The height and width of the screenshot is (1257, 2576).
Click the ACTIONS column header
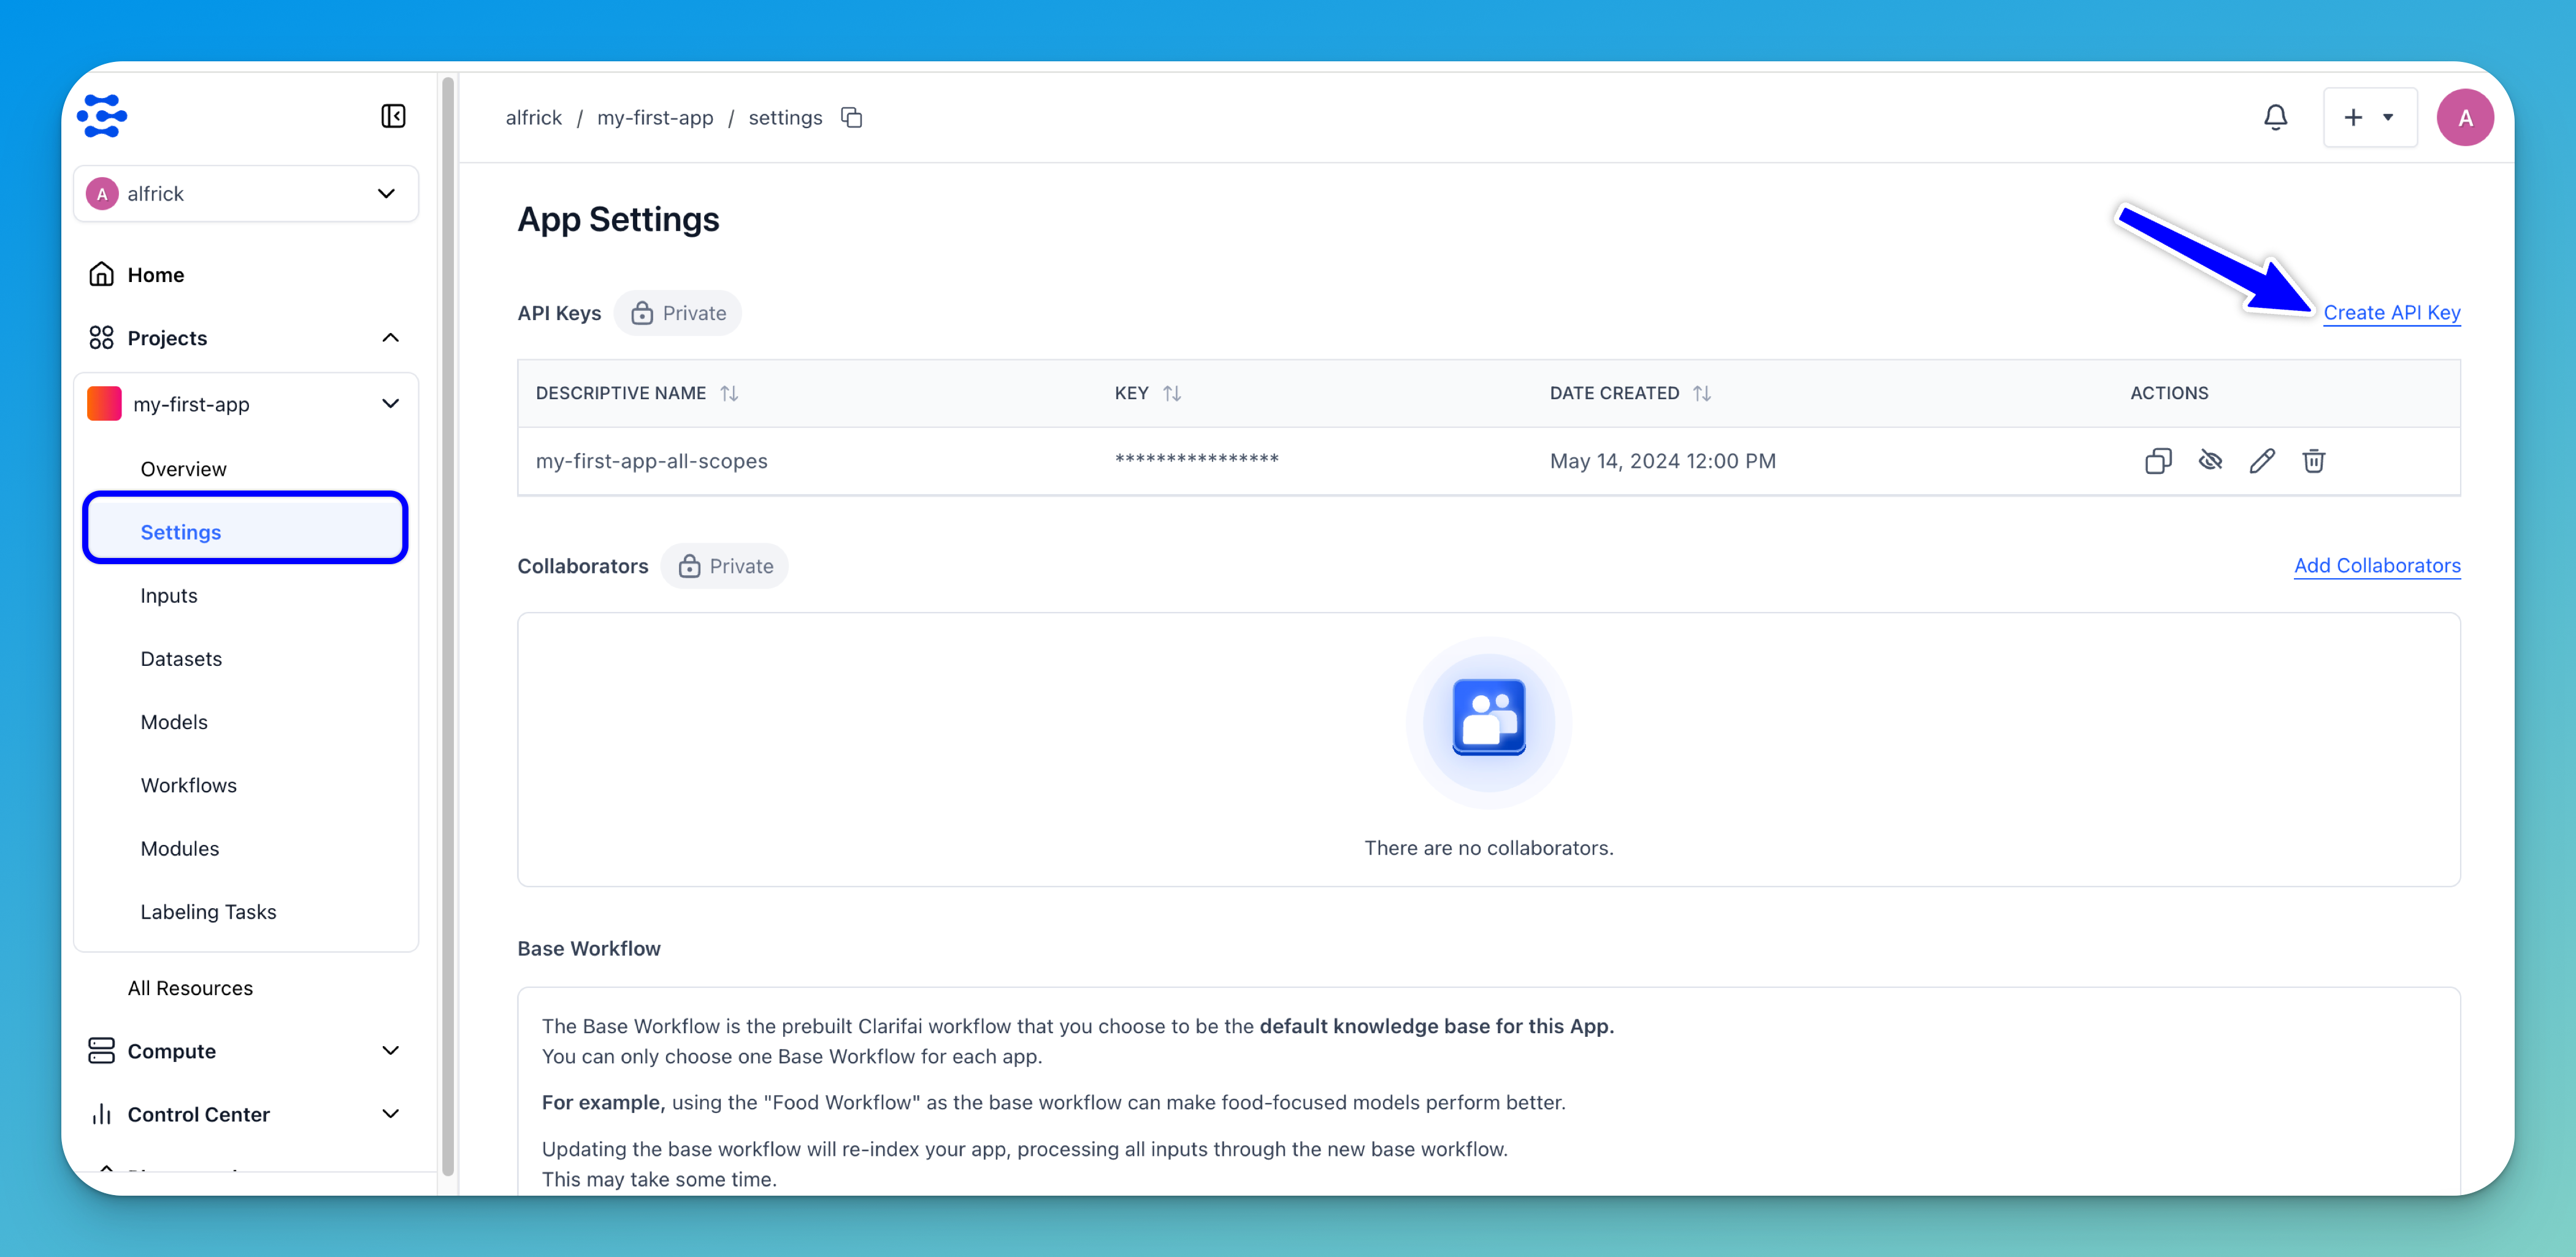click(x=2168, y=393)
